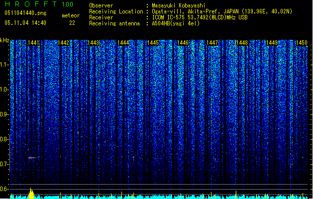Click the 1450 time marker
This screenshot has width=313, height=199.
[x=302, y=43]
